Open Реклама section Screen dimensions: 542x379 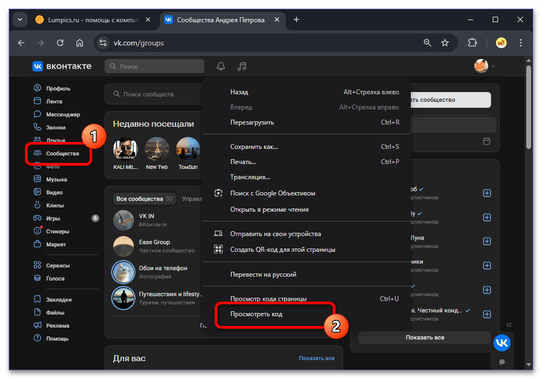pyautogui.click(x=51, y=325)
